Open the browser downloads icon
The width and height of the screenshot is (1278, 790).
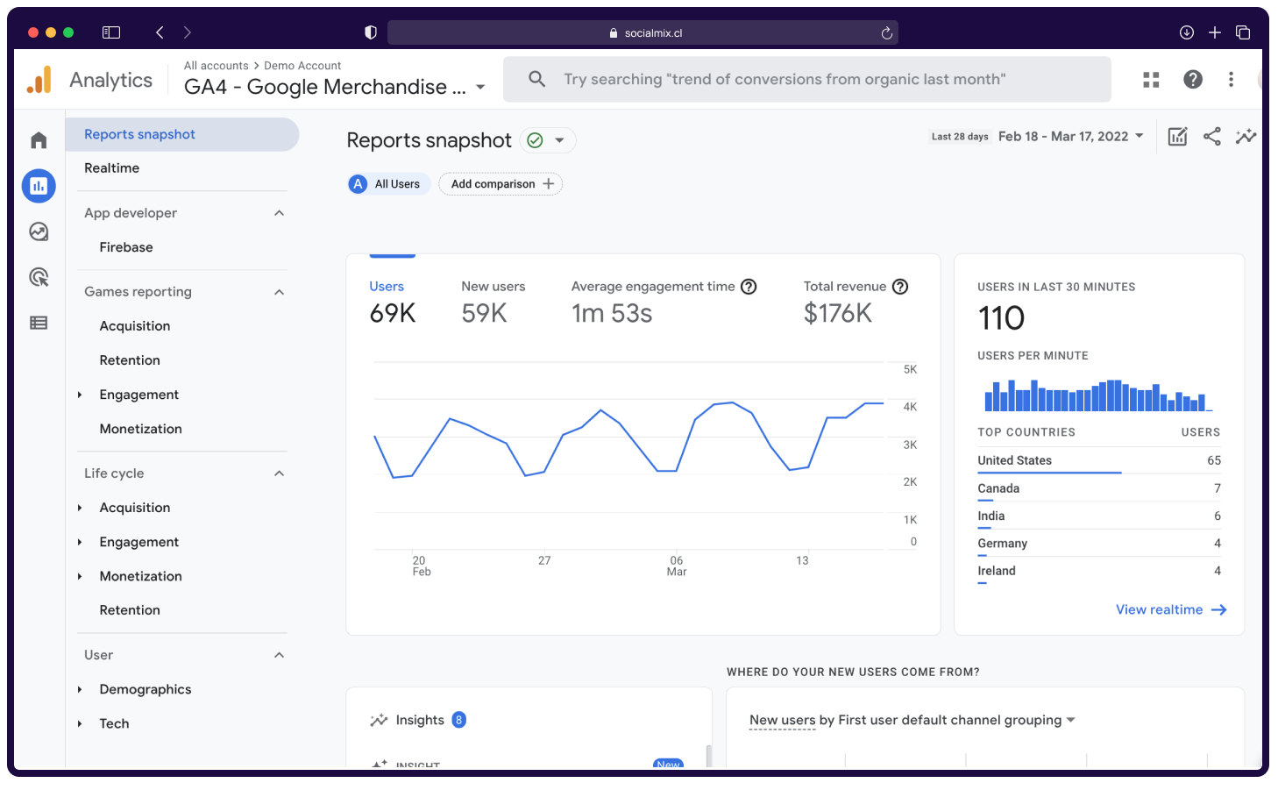pos(1187,32)
